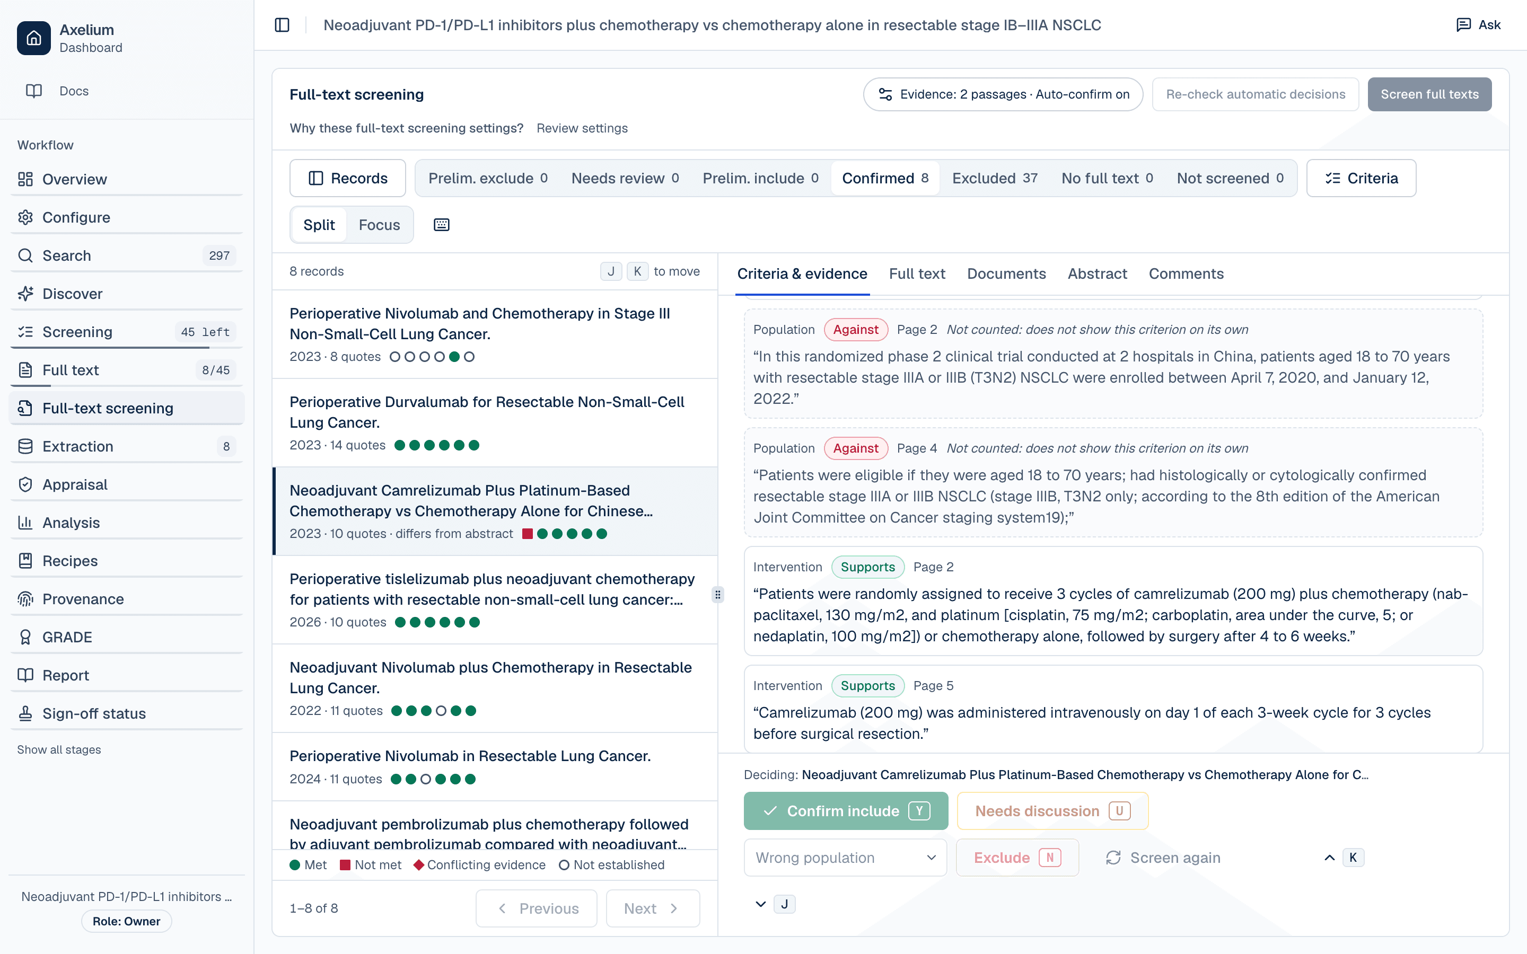Select Perioperative Nivolumab Stage III record
Screen dimensions: 1527x954
[495, 334]
